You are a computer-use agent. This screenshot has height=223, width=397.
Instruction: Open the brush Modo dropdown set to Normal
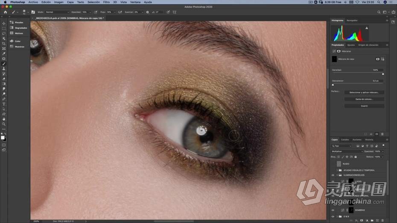[x=56, y=12]
